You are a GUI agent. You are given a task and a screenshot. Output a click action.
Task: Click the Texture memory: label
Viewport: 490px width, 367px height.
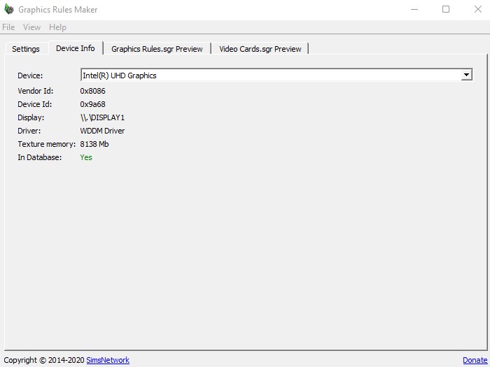click(47, 144)
